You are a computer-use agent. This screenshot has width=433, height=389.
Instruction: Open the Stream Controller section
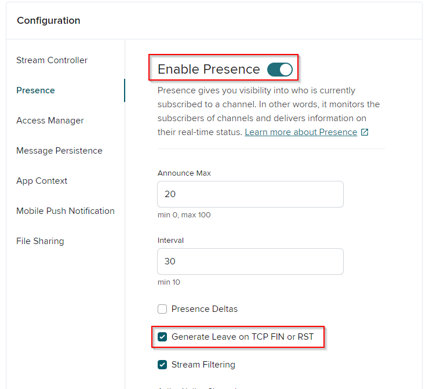pos(52,60)
